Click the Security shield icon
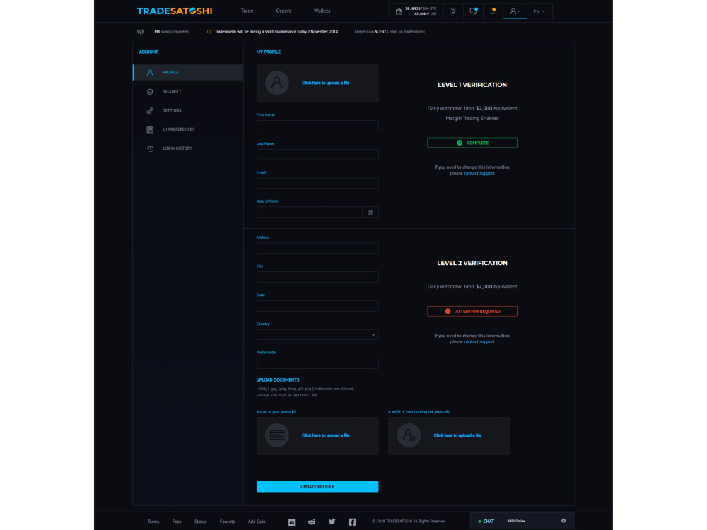707x530 pixels. 150,92
